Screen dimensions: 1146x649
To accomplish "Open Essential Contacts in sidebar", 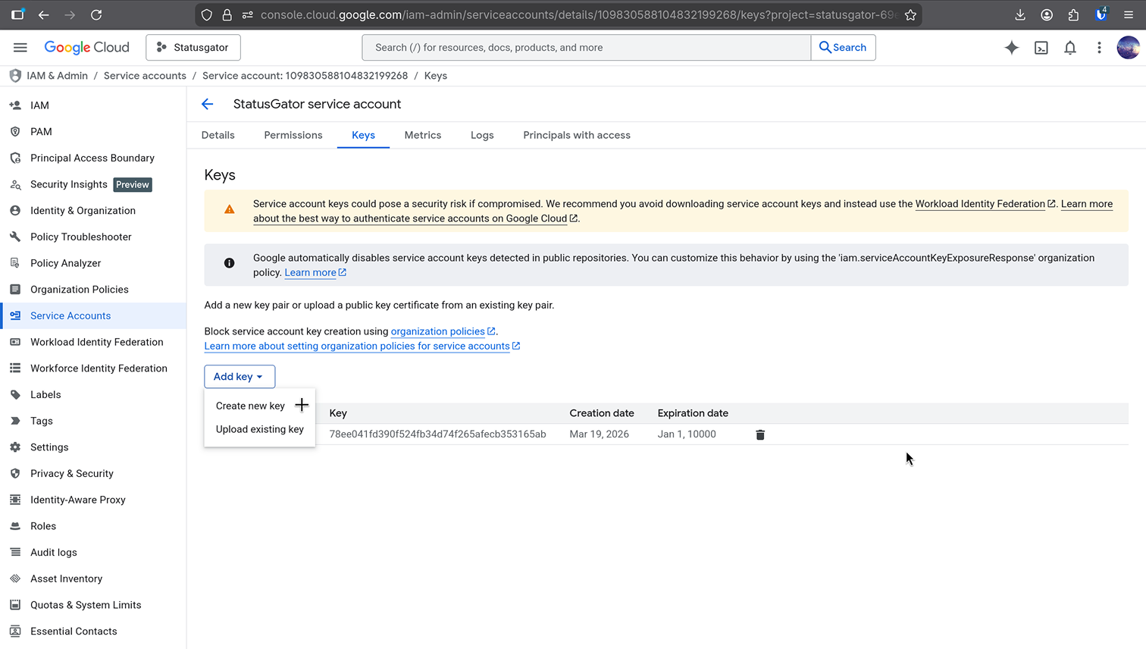I will point(93,632).
